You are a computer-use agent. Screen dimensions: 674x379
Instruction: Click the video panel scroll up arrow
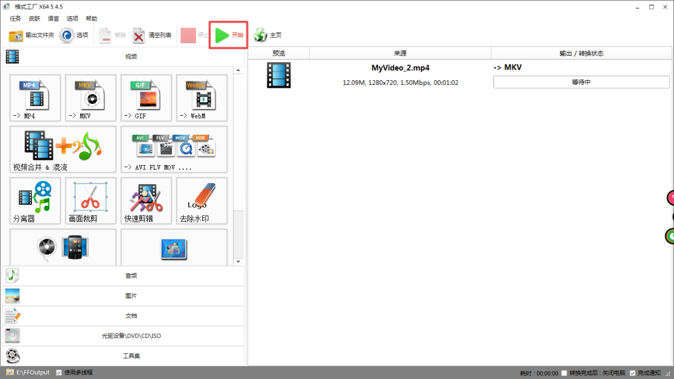click(238, 70)
